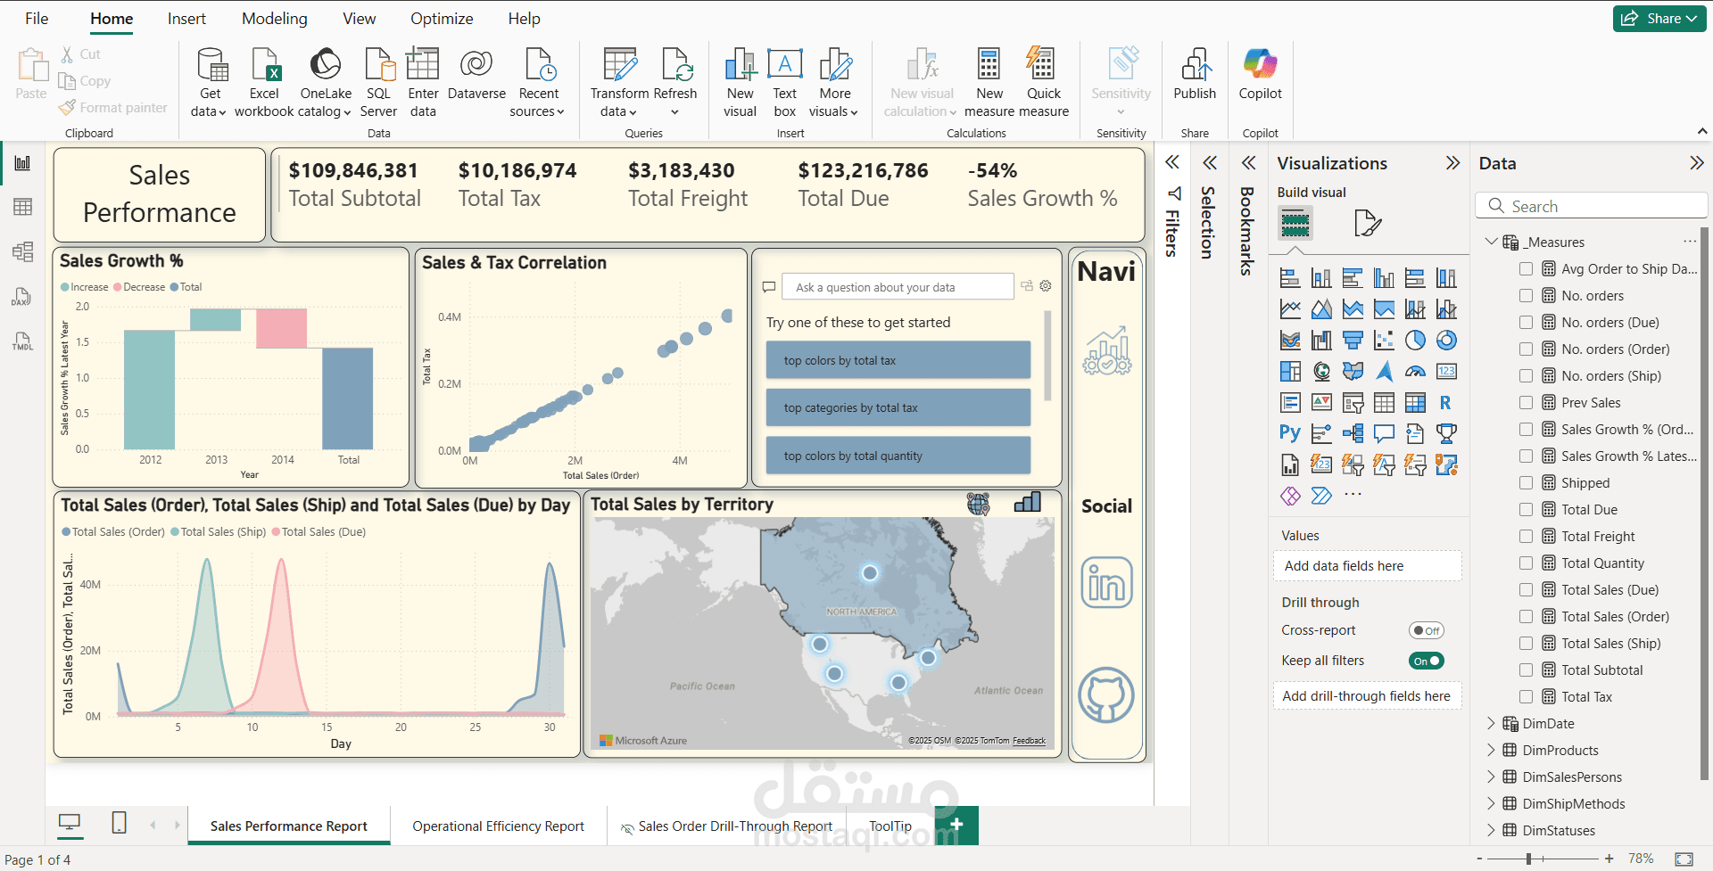1713x871 pixels.
Task: Select the Pie chart visualization icon
Action: 1415,340
